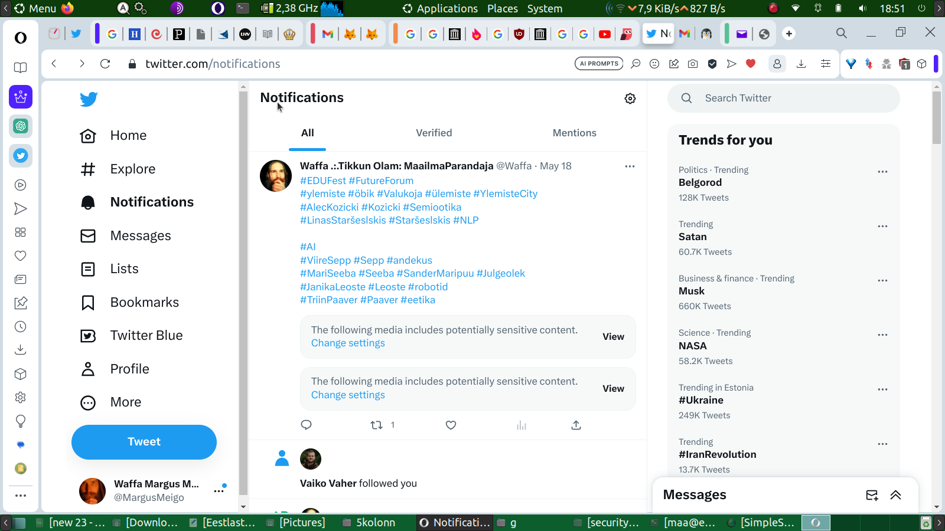Reload the twitter.com page
Viewport: 945px width, 531px height.
[105, 64]
